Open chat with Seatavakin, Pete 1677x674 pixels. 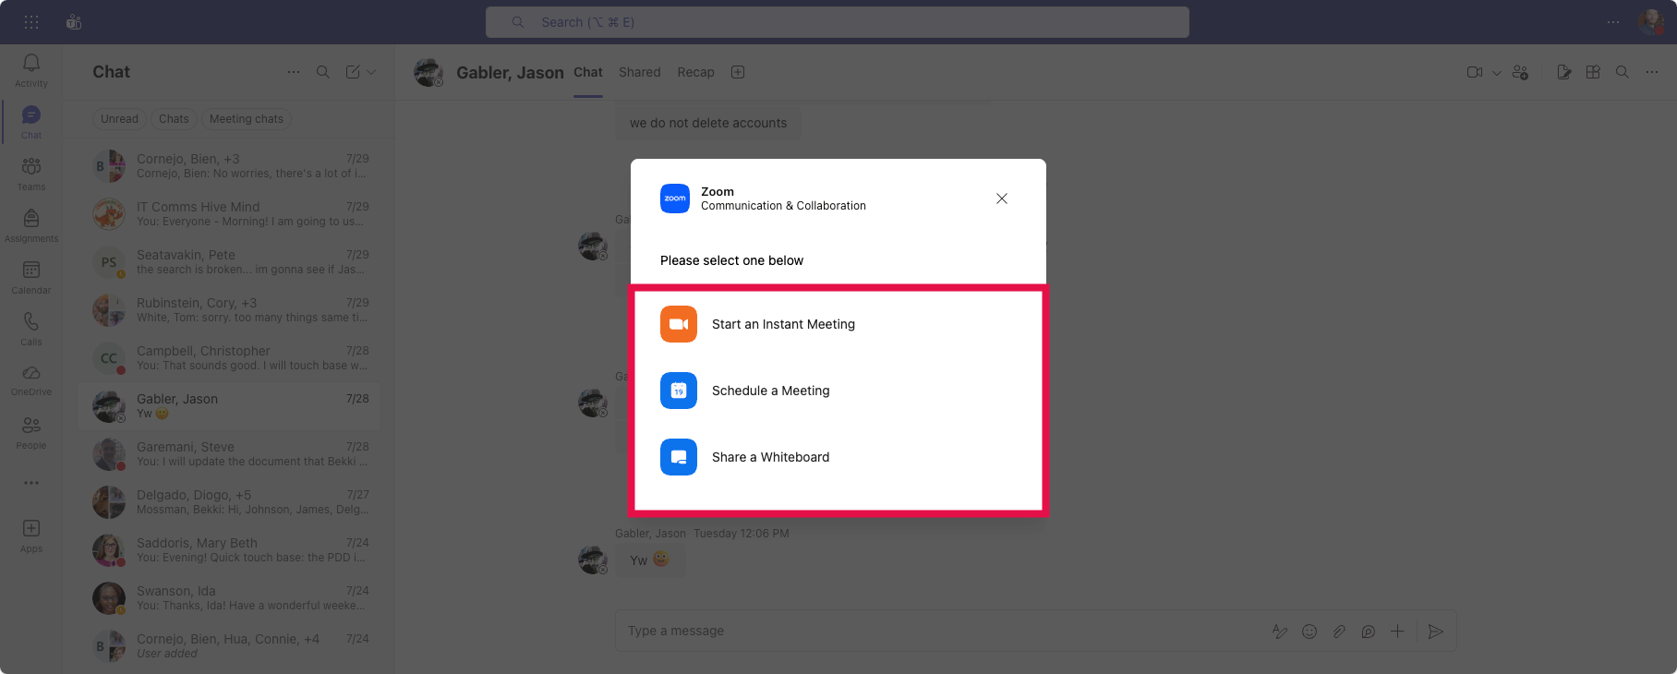(229, 262)
